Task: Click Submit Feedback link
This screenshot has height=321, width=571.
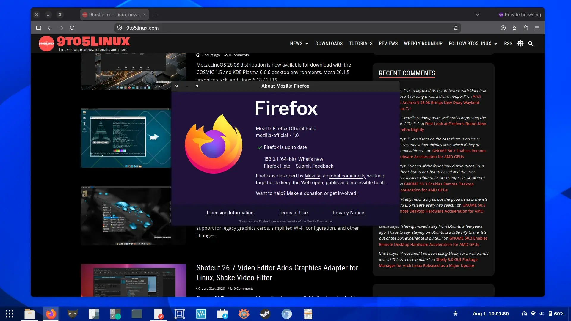Action: coord(314,166)
